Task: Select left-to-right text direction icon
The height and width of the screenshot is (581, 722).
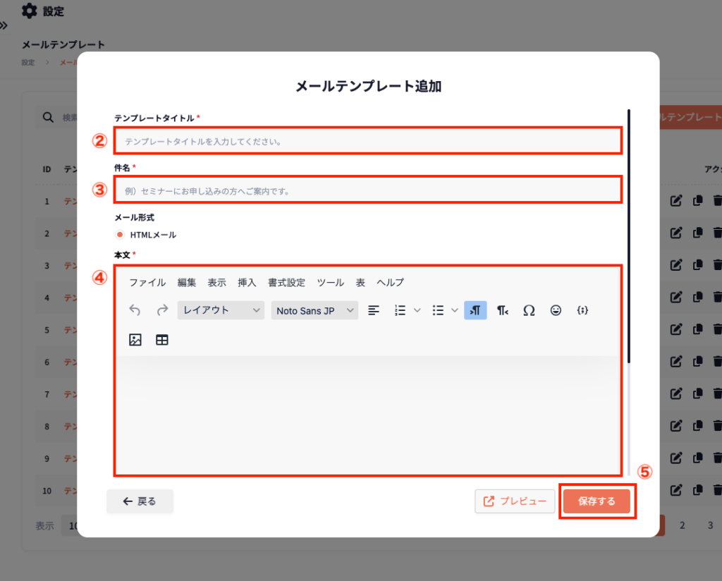Action: coord(475,310)
